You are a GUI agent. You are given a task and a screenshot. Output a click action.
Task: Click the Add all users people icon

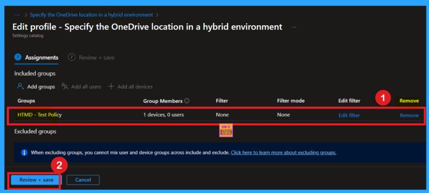pos(65,86)
